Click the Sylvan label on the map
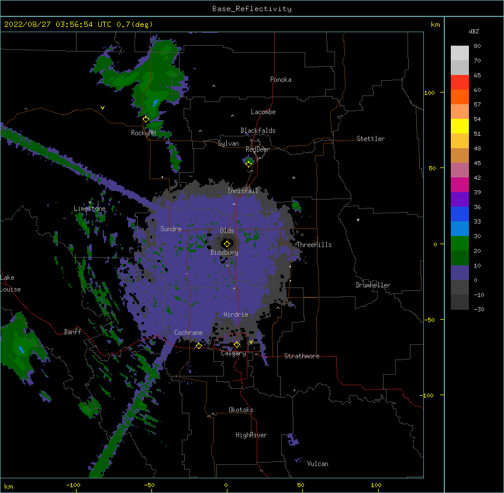 click(x=228, y=143)
